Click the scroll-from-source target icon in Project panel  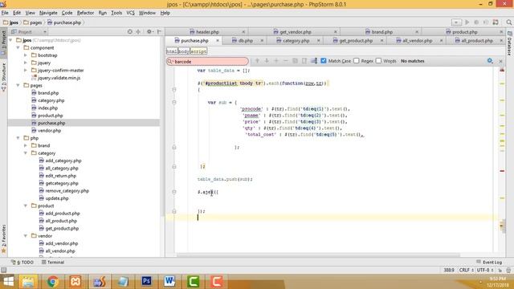[x=130, y=32]
